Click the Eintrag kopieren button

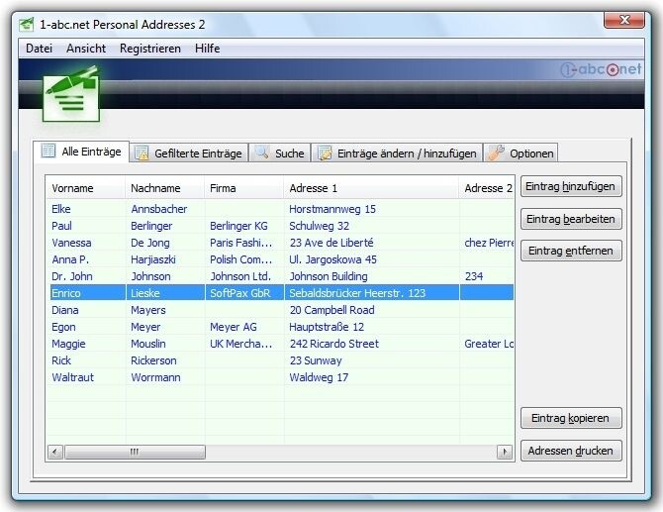[571, 418]
